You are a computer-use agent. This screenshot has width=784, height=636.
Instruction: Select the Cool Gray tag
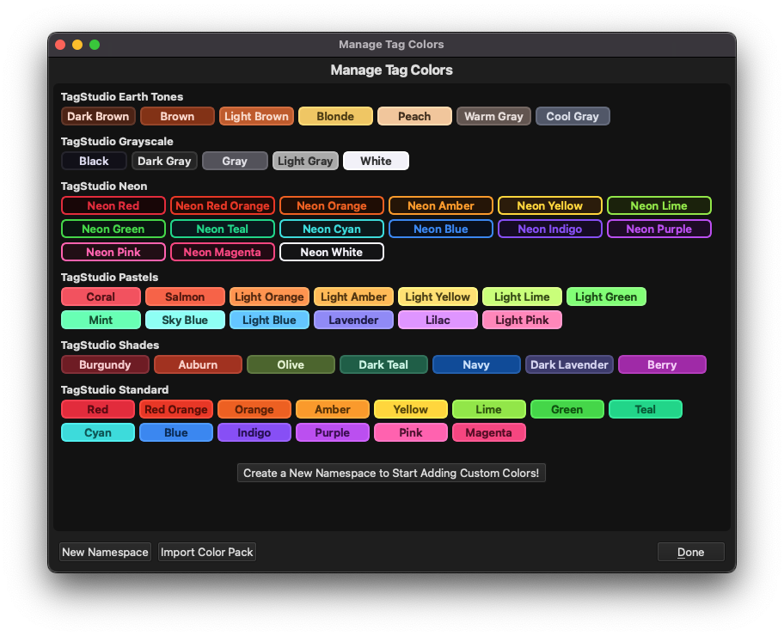pos(573,117)
